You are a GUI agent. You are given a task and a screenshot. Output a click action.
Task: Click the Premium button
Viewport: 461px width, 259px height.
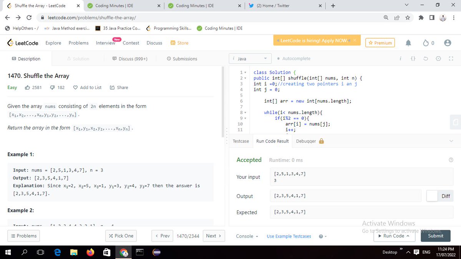380,43
